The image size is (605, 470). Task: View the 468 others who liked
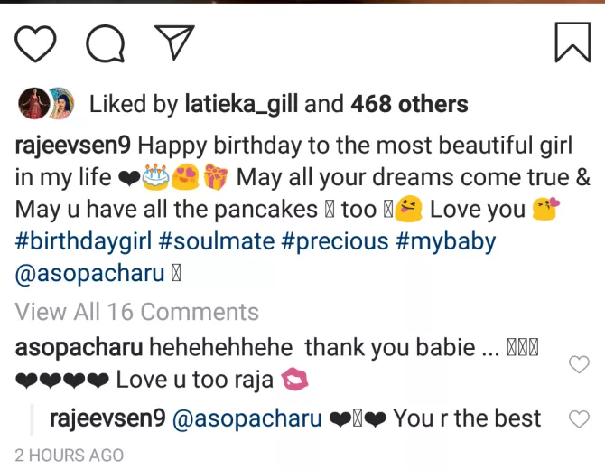(x=409, y=105)
